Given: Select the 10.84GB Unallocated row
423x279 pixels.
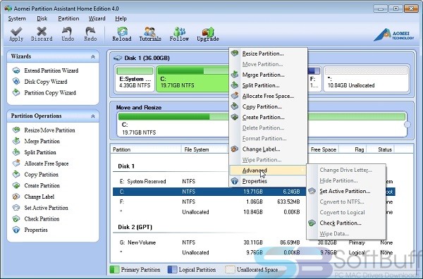Looking at the screenshot, I should 209,212.
